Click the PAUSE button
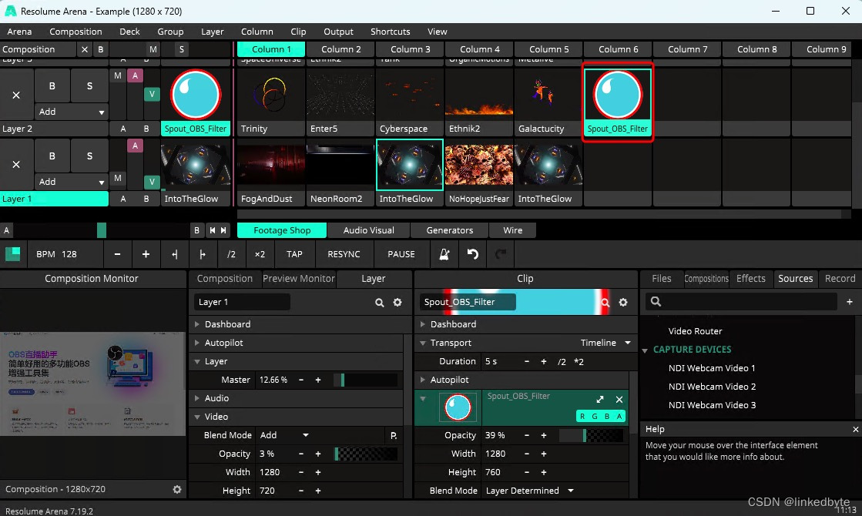 [x=401, y=254]
